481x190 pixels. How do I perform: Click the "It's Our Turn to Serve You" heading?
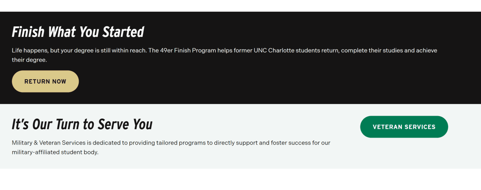pyautogui.click(x=82, y=124)
